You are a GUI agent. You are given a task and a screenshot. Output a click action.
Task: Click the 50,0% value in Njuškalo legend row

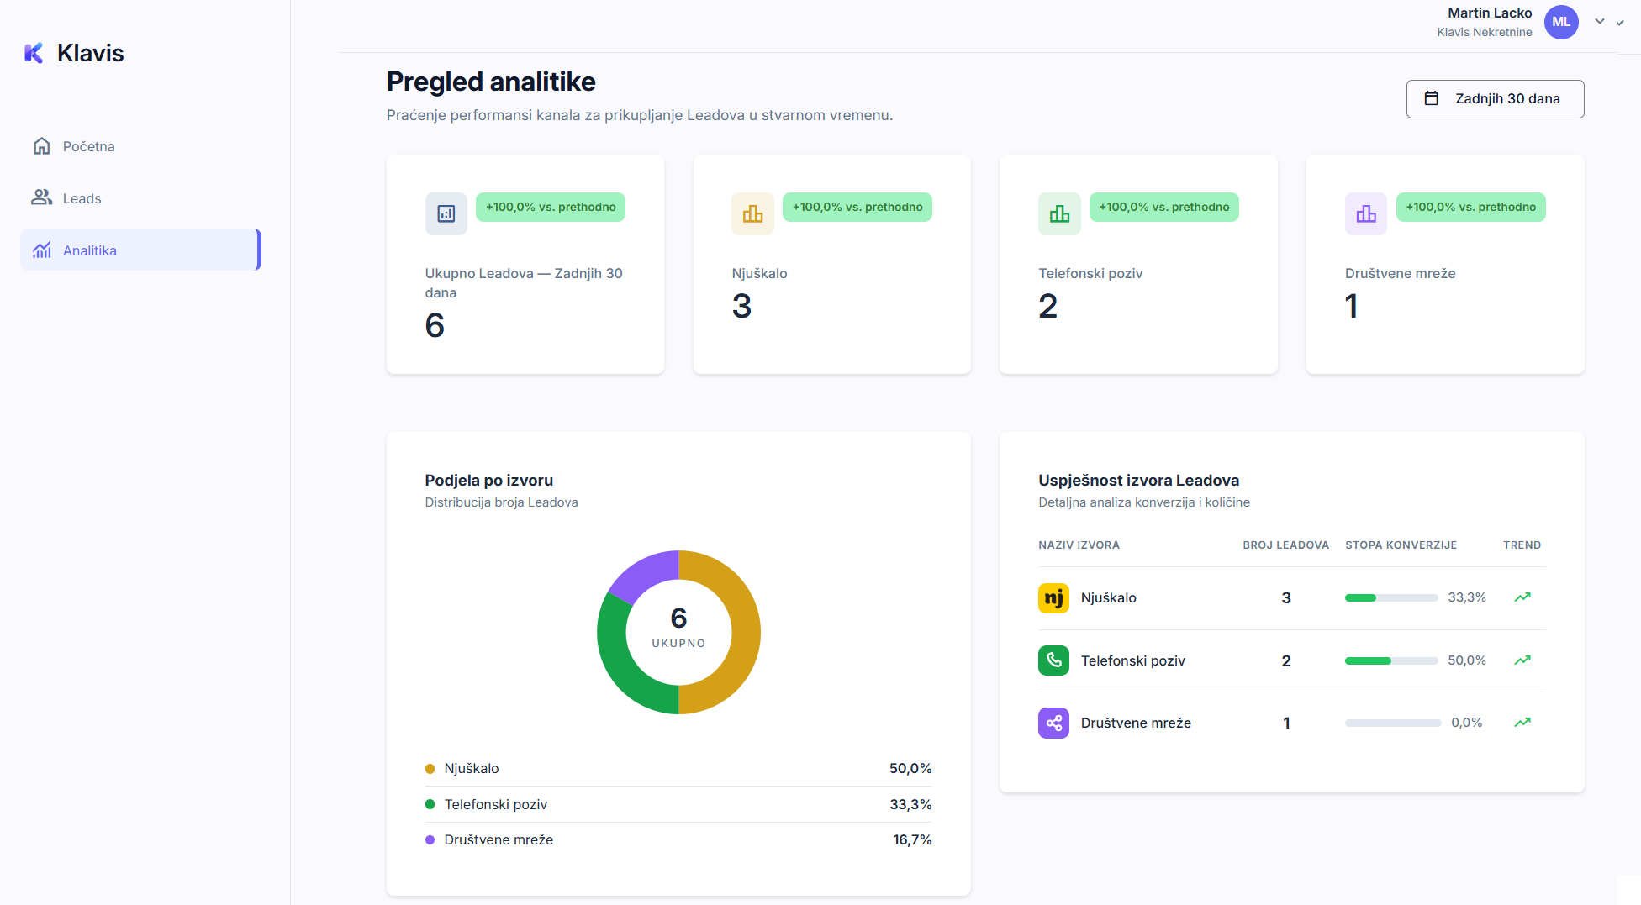point(910,769)
